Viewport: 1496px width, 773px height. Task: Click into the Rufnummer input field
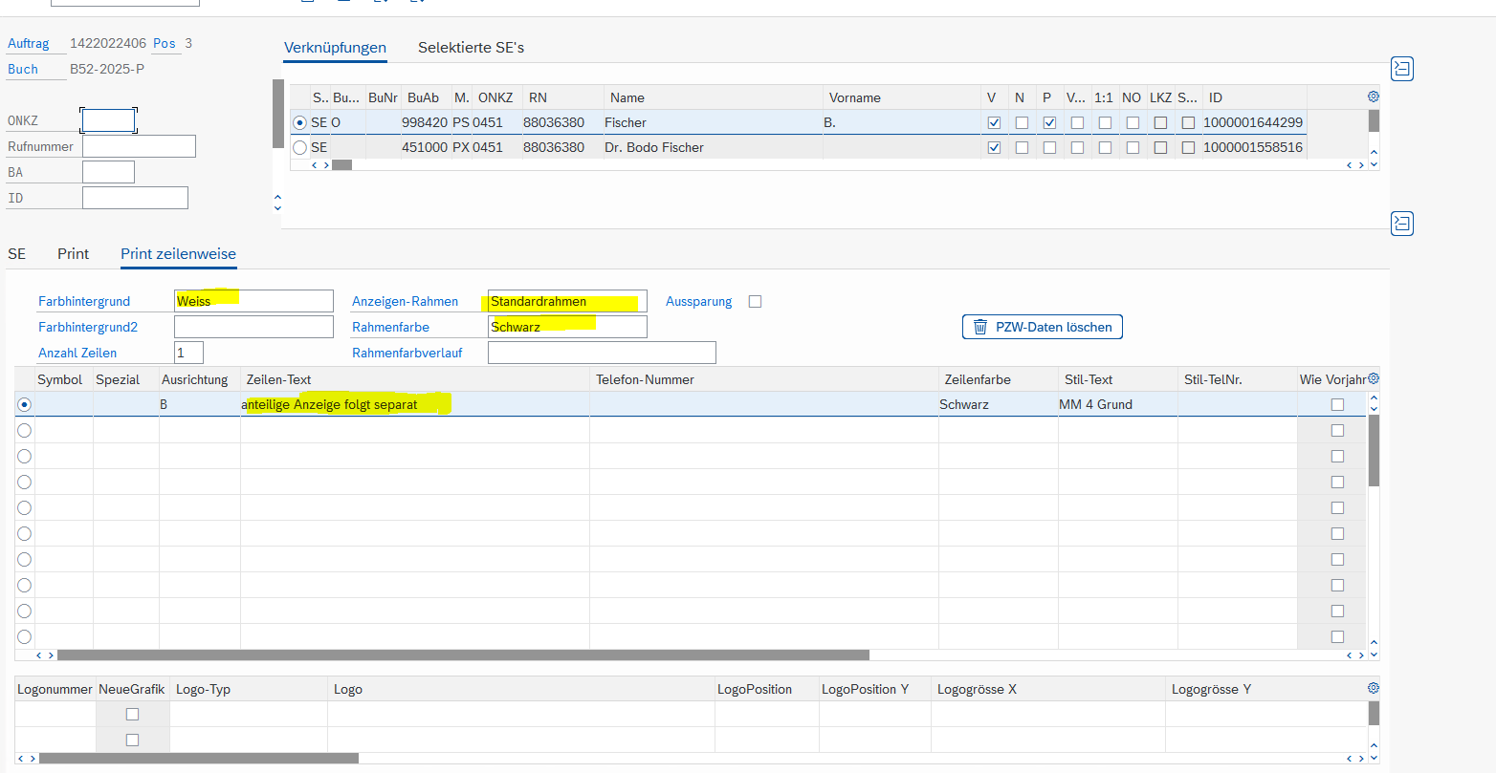tap(139, 146)
